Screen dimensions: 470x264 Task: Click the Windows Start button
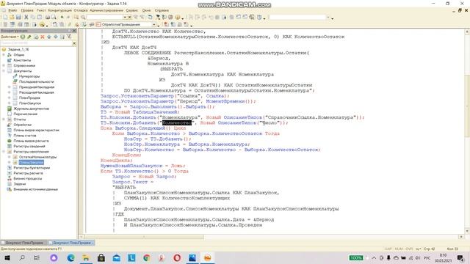click(7, 257)
